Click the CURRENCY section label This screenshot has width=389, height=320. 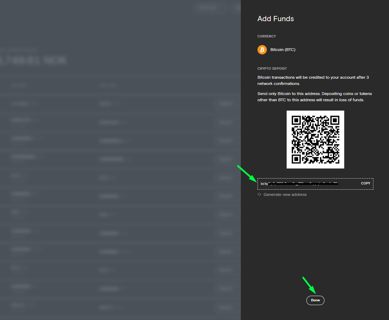click(267, 36)
